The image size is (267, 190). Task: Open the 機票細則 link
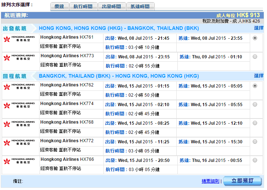coord(210,181)
